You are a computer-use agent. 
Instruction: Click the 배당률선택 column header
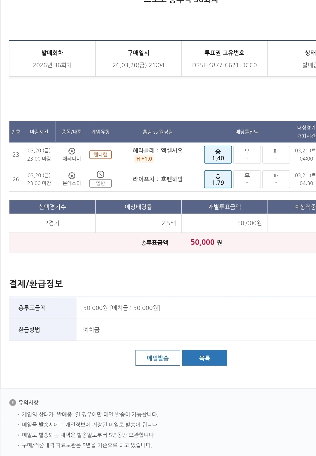(x=247, y=132)
